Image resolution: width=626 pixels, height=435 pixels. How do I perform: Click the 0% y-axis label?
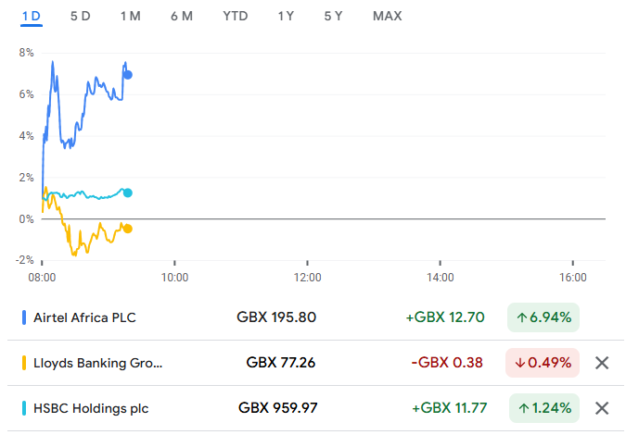point(26,219)
